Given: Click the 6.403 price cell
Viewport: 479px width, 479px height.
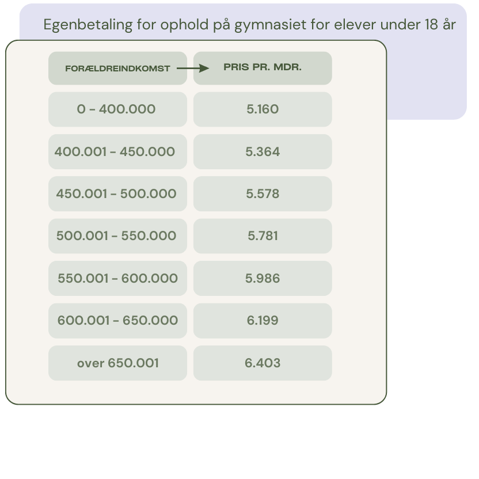Looking at the screenshot, I should click(263, 363).
